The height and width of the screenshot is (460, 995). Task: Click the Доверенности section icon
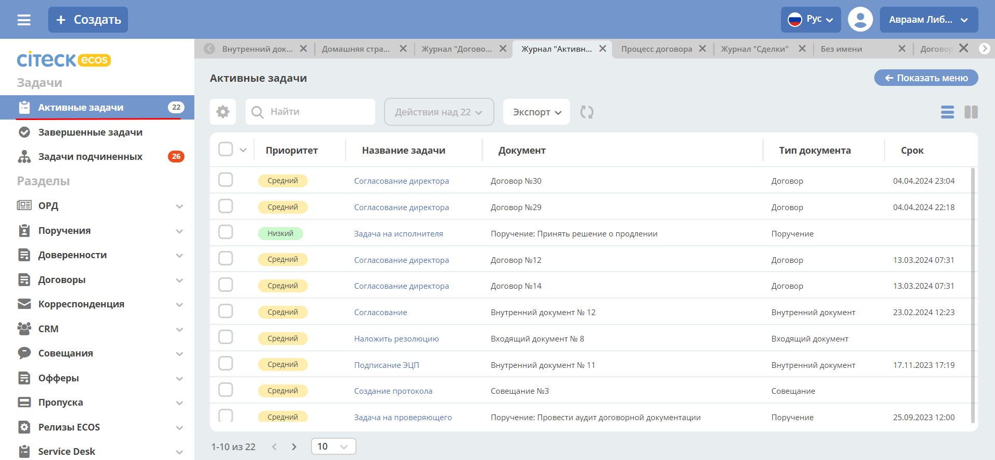click(x=24, y=255)
